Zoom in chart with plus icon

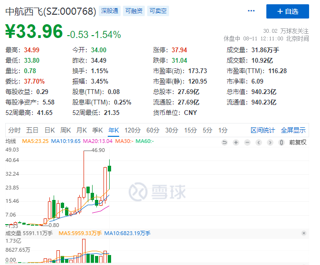tap(236, 142)
